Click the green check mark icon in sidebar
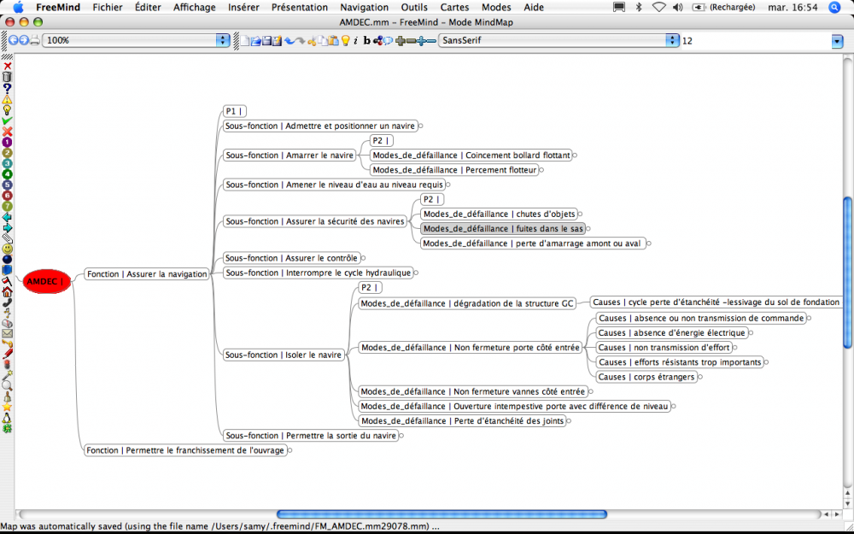 pyautogui.click(x=7, y=121)
